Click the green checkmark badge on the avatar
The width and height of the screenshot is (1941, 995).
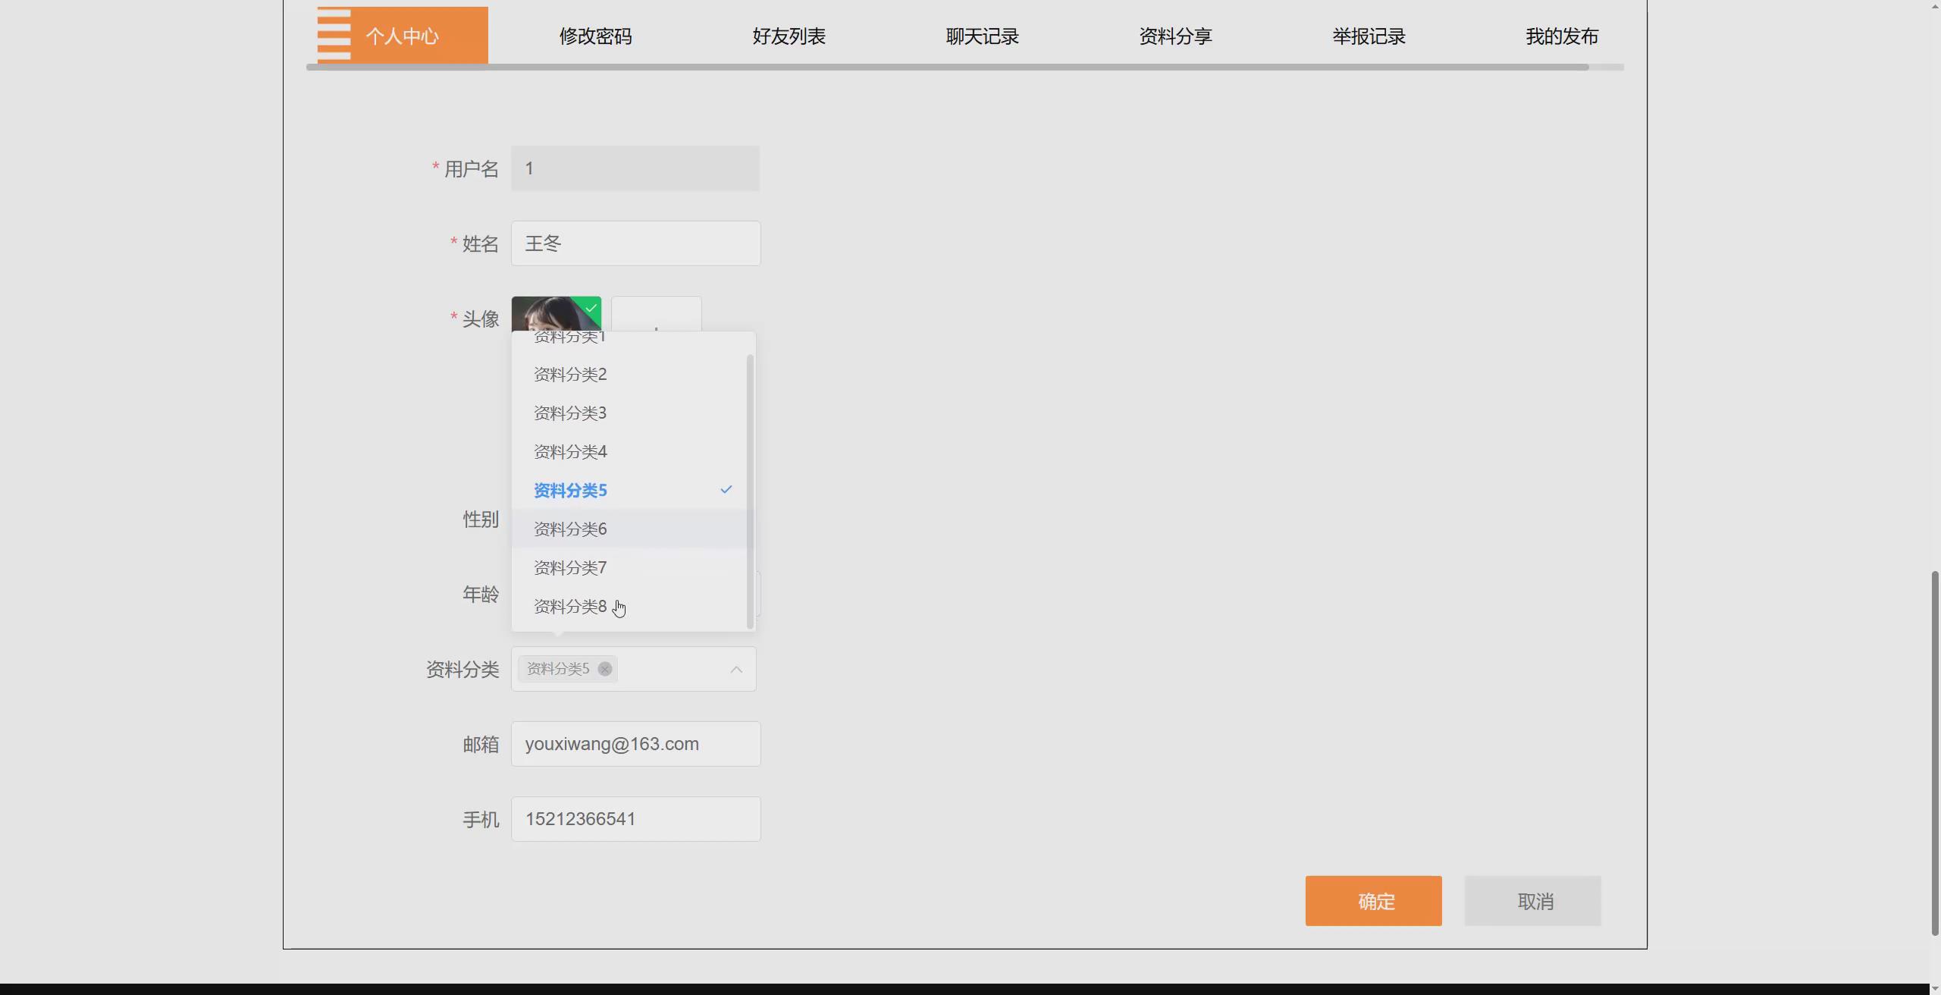pos(591,307)
